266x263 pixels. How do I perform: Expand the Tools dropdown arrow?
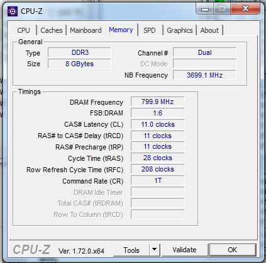tap(155, 250)
